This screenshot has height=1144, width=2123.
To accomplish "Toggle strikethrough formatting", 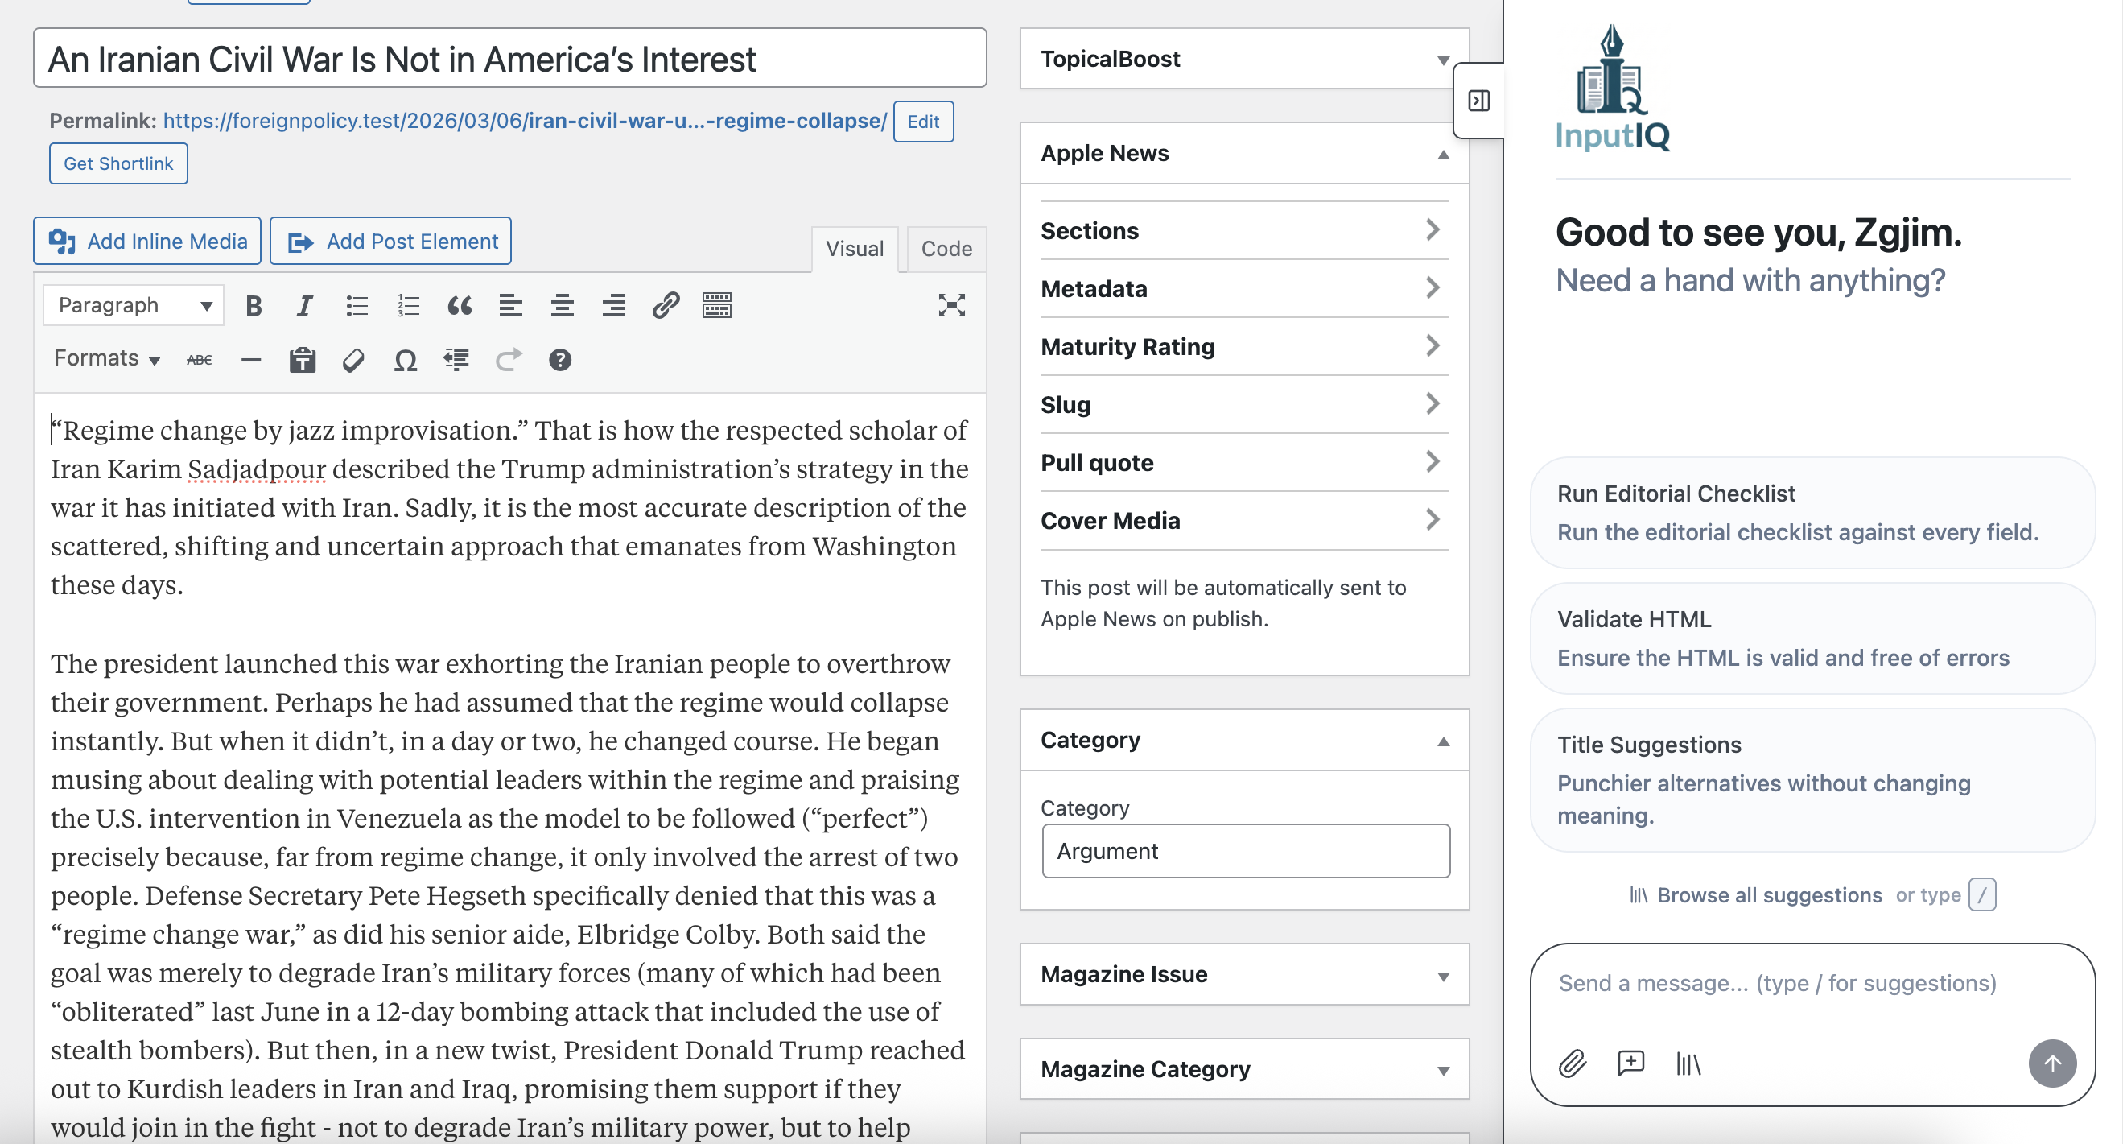I will point(200,360).
